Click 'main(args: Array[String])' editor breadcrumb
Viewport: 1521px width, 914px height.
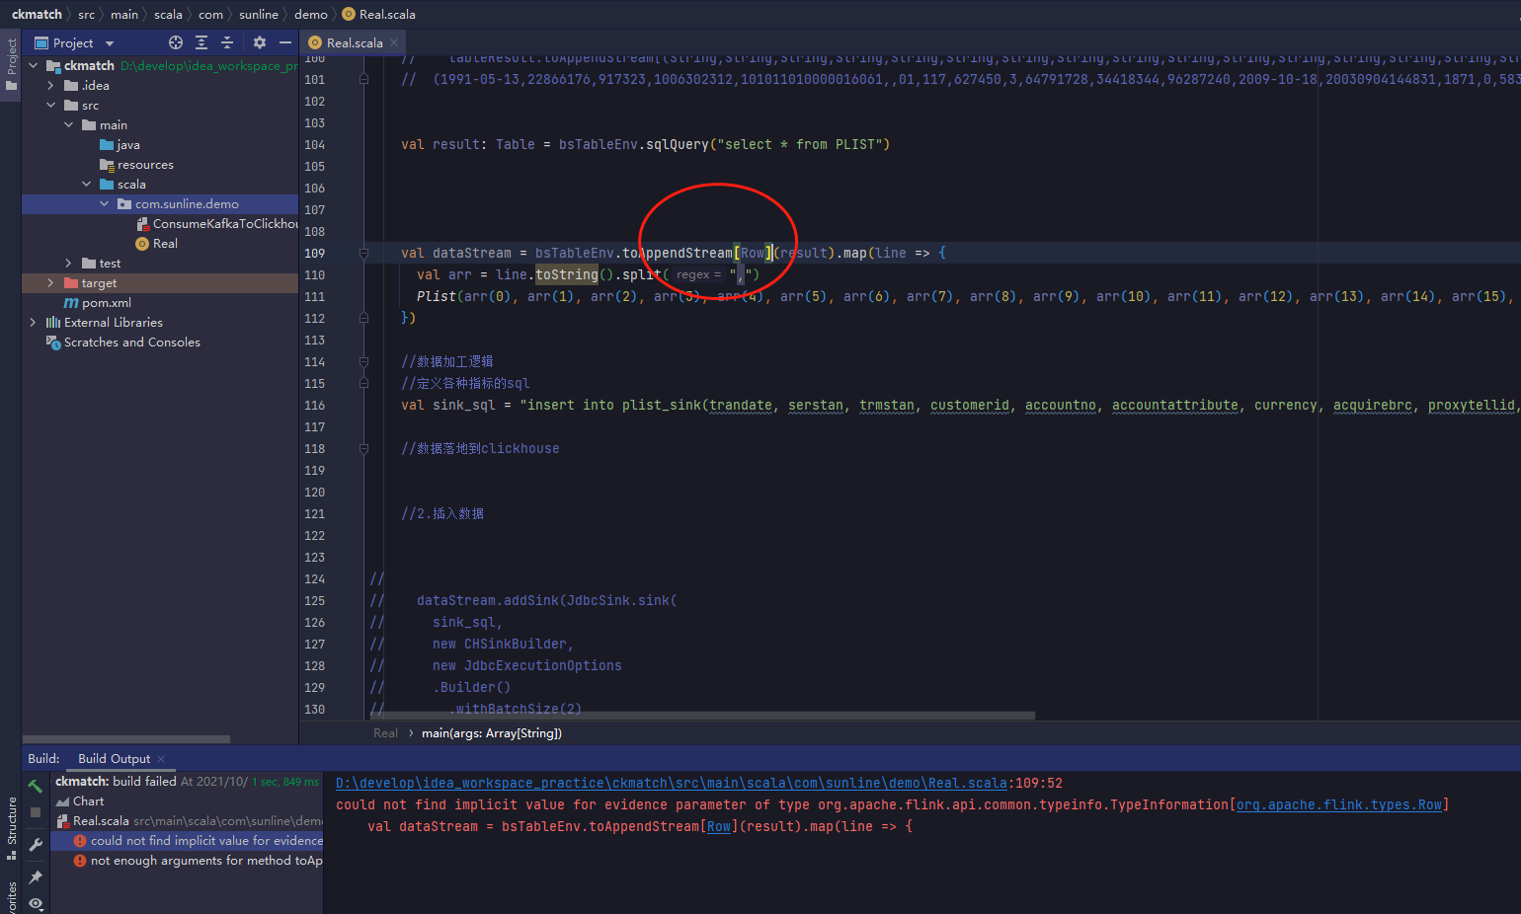[x=492, y=733]
